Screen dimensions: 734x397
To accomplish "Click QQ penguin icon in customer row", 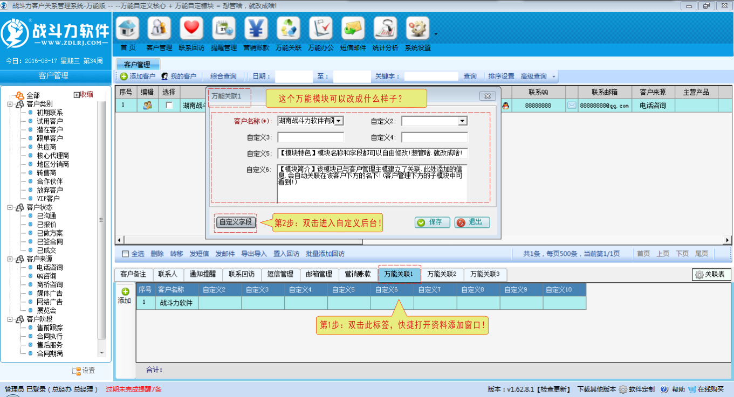I will 506,106.
